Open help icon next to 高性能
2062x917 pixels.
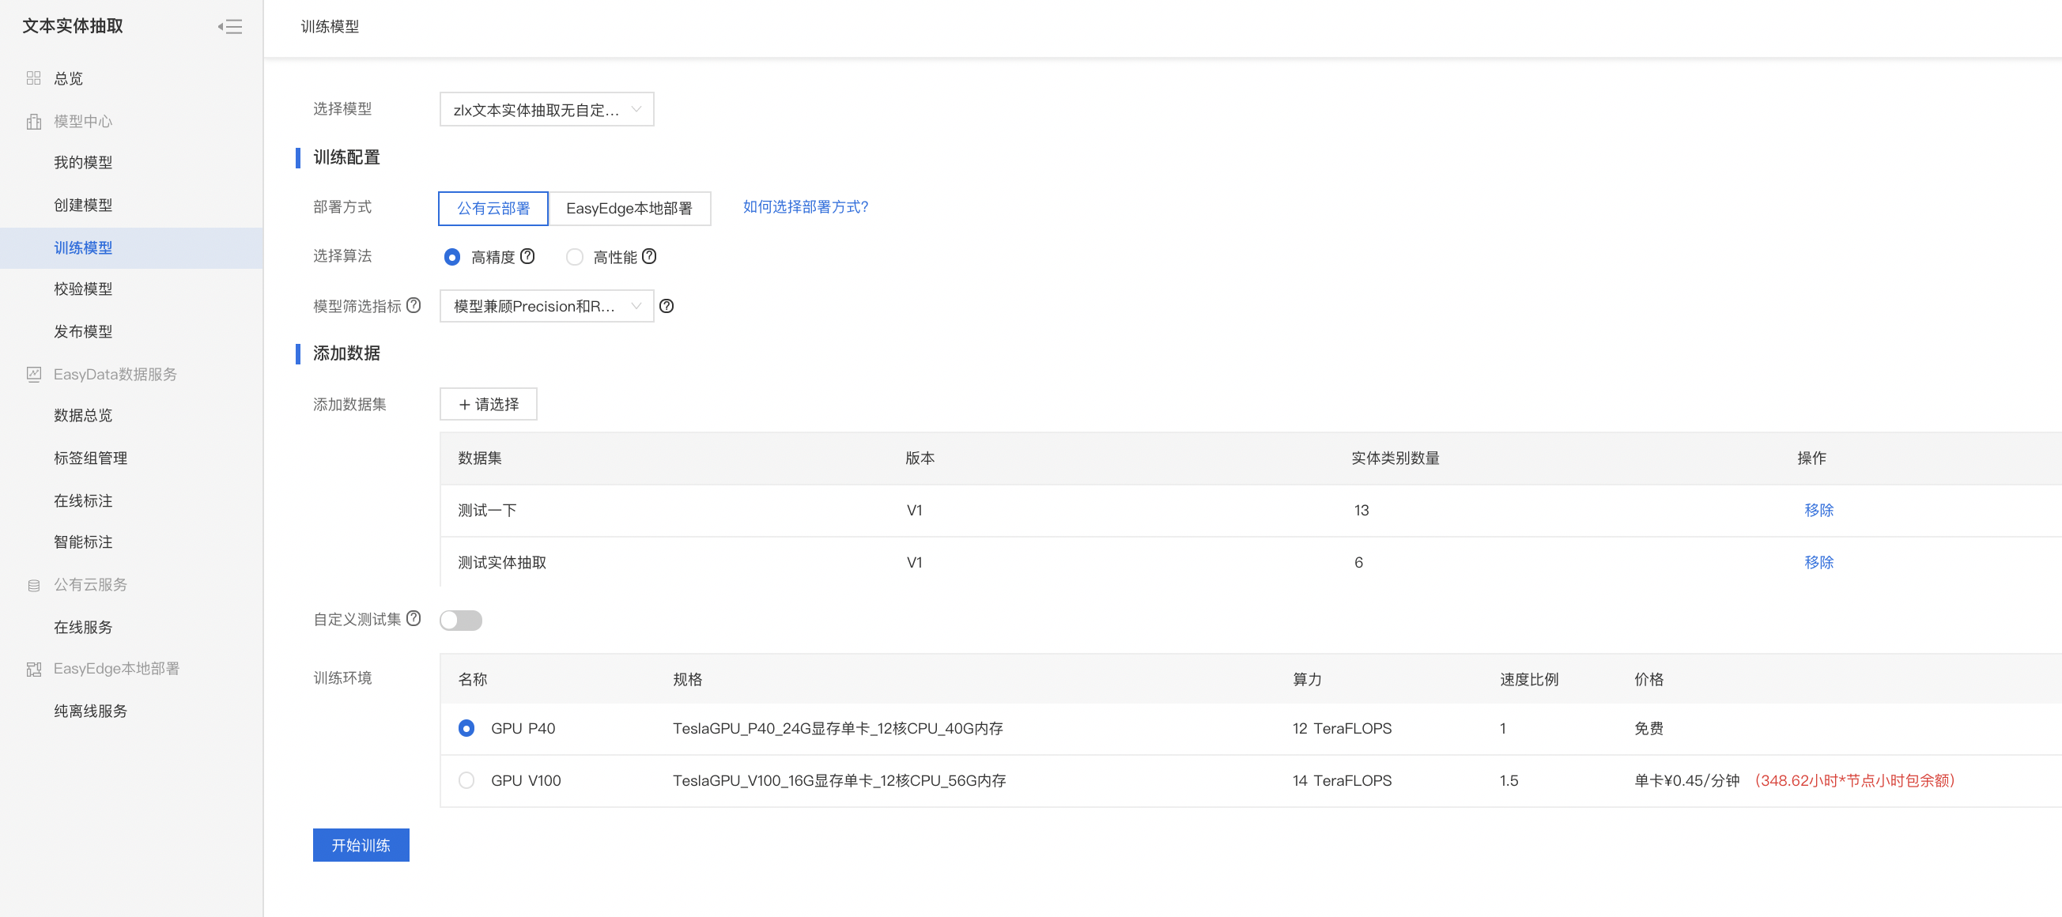pos(649,256)
